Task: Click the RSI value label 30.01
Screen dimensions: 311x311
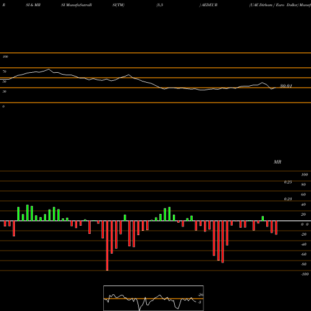Action: (286, 86)
